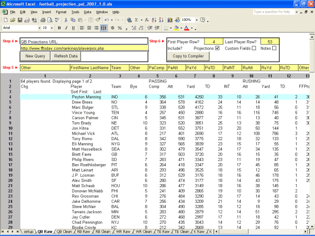Click the Last Player Row value field
This screenshot has width=315, height=236.
click(270, 42)
